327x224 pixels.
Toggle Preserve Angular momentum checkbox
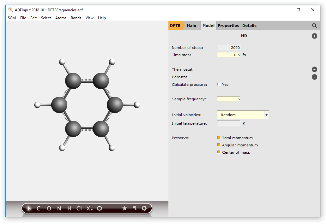click(x=219, y=145)
